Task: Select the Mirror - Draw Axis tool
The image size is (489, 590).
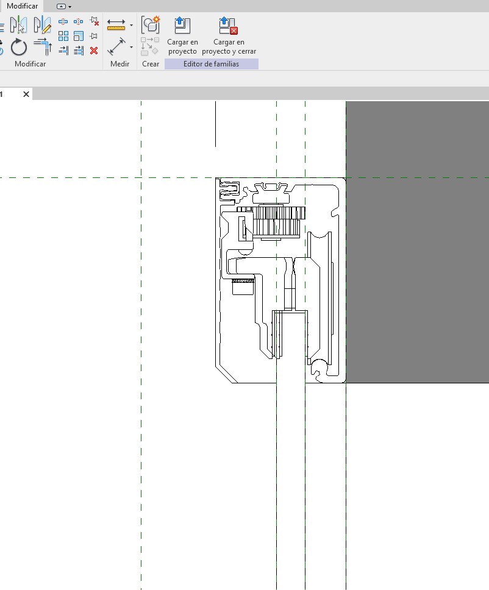Action: click(42, 25)
